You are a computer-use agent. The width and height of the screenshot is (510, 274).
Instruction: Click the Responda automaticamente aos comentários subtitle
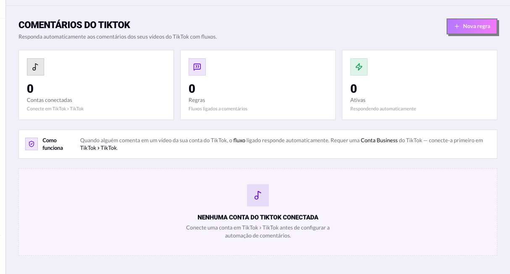coord(118,37)
